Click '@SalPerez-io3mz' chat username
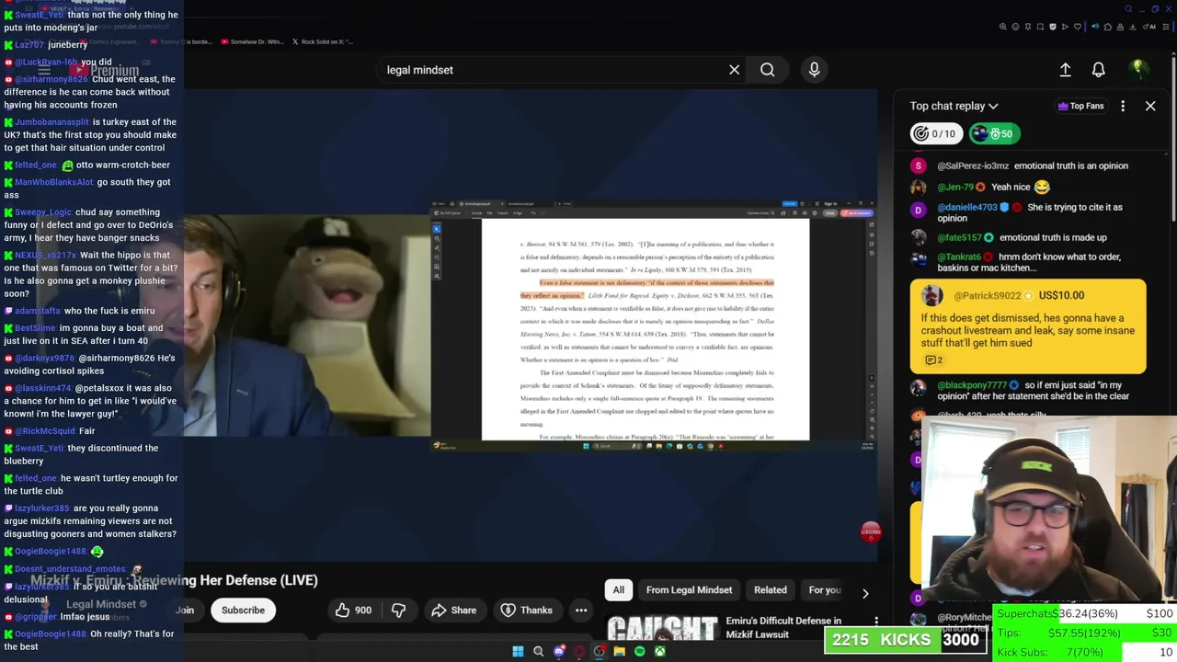Viewport: 1177px width, 662px height. point(973,165)
